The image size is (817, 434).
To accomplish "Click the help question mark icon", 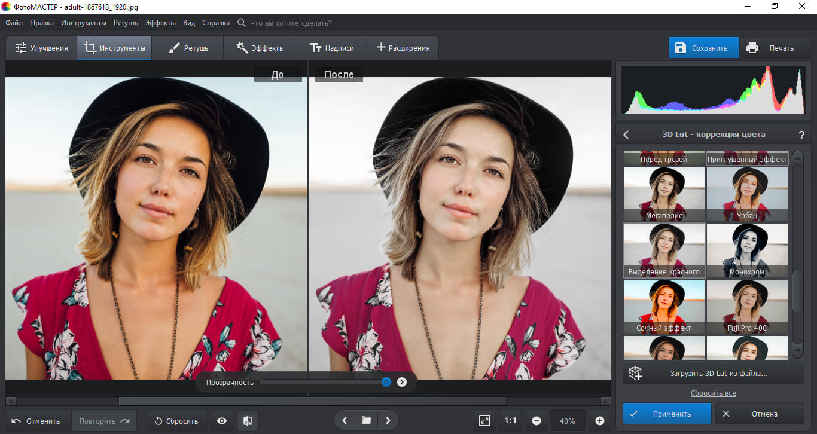I will click(801, 135).
